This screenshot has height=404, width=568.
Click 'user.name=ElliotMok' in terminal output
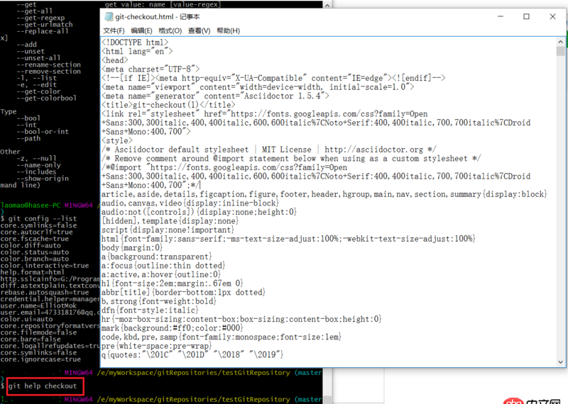tap(38, 305)
